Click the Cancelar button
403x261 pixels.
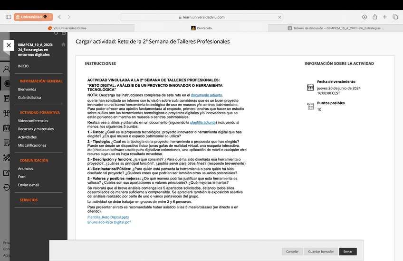click(292, 252)
